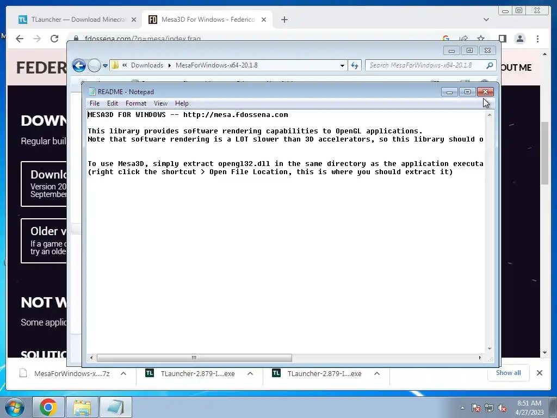Select Downloads in the Explorer breadcrumb
The width and height of the screenshot is (557, 418).
coord(147,65)
